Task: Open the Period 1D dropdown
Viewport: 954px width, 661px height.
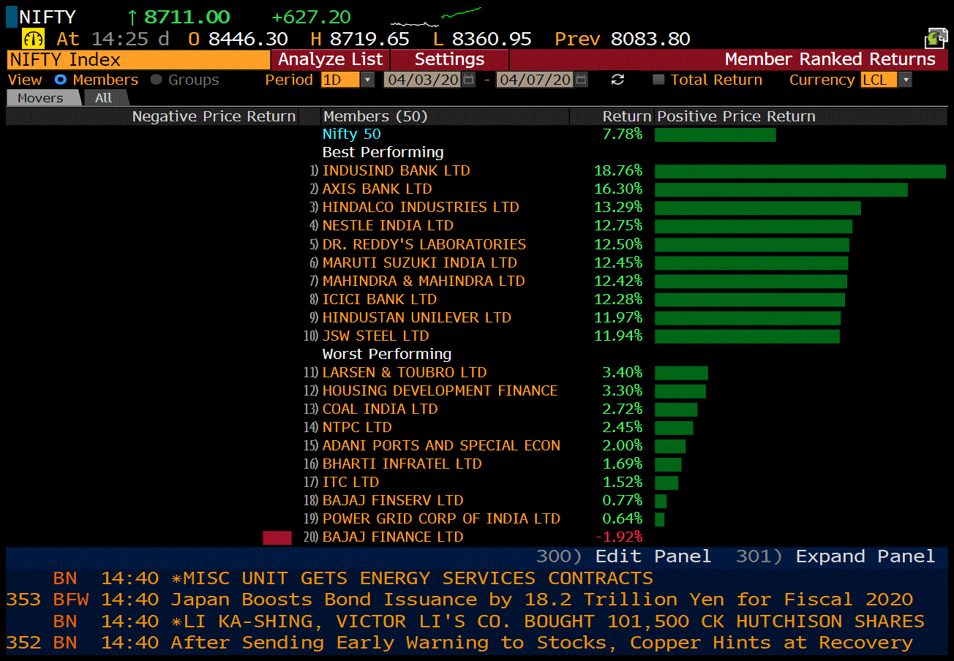Action: (367, 80)
